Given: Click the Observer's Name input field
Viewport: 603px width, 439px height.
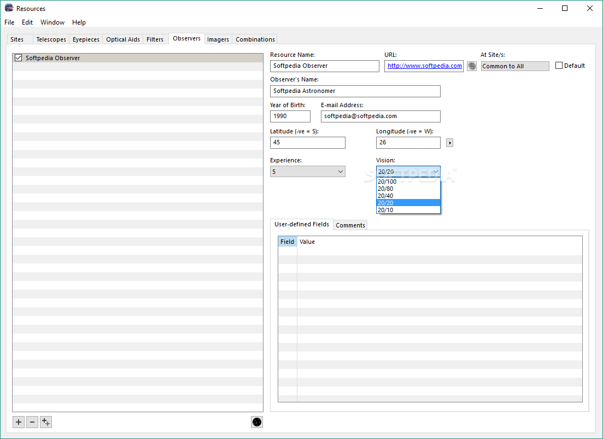Looking at the screenshot, I should tap(355, 91).
